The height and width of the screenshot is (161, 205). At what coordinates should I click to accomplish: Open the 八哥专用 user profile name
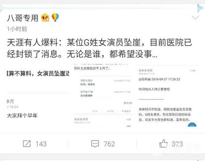(x=23, y=18)
